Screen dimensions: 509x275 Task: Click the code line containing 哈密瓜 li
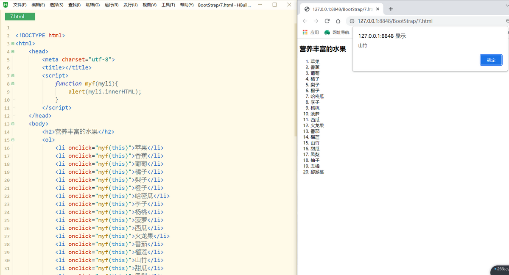point(113,196)
